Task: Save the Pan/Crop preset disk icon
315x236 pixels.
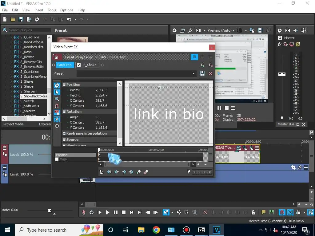Action: coord(202,73)
